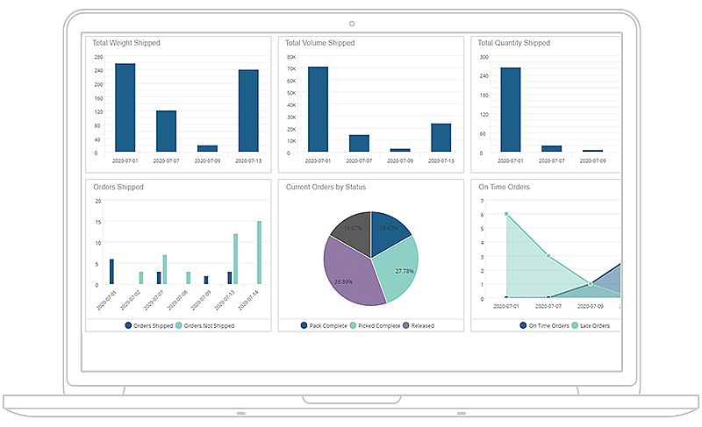Toggle the Late Orders legend item

pos(592,325)
